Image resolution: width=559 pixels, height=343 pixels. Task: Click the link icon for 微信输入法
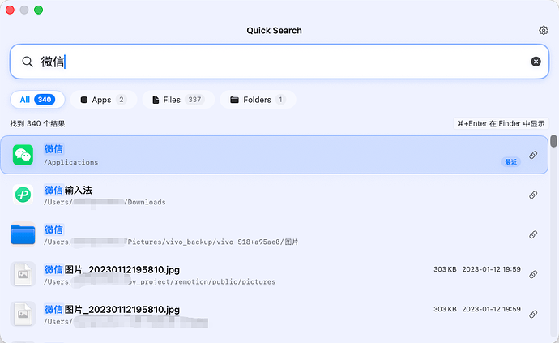click(x=533, y=195)
